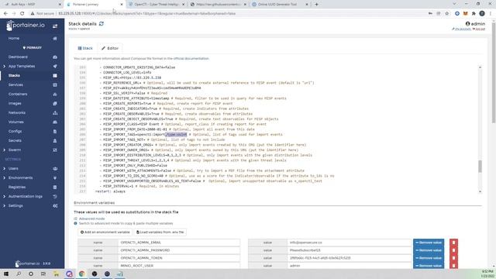Click the MISP_IMPORT_TAGS line in the editor
The width and height of the screenshot is (496, 279).
tap(191, 134)
